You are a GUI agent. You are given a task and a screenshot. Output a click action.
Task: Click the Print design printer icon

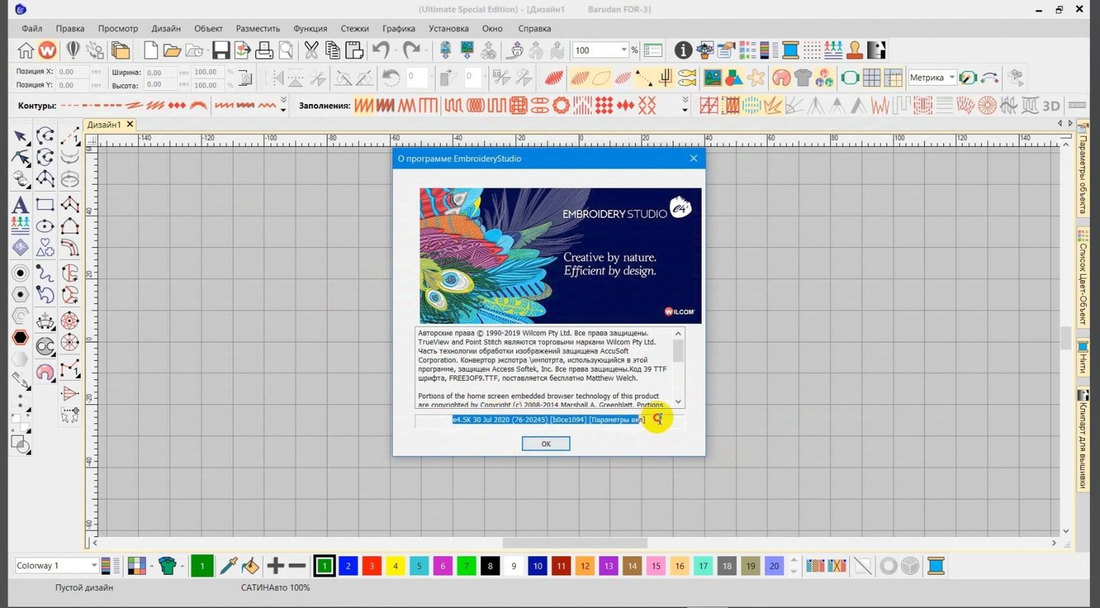point(264,51)
